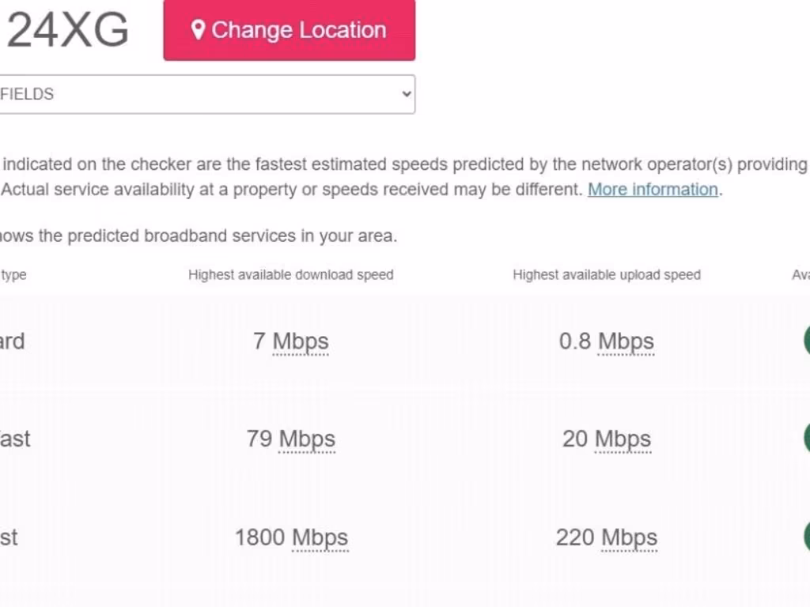The width and height of the screenshot is (810, 607).
Task: Click green availability circle in 79 Mbps row
Action: (806, 439)
